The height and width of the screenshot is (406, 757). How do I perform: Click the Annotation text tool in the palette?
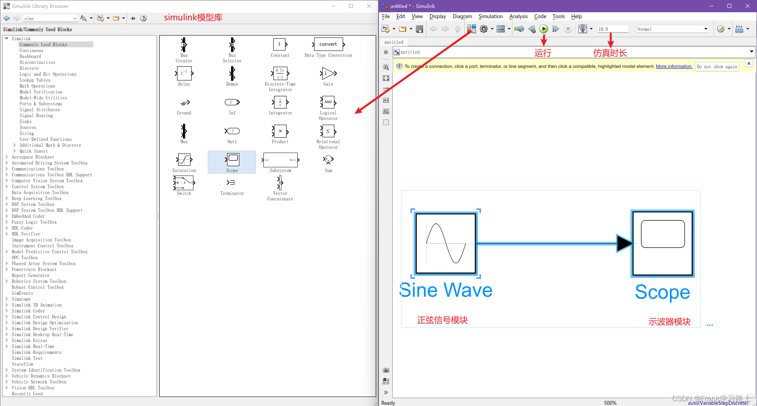pyautogui.click(x=386, y=100)
